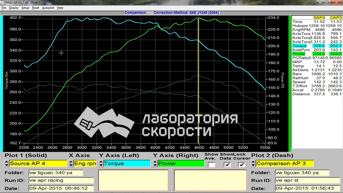Click the 5500 rpm axis label
The height and width of the screenshot is (193, 343).
[x=265, y=148]
